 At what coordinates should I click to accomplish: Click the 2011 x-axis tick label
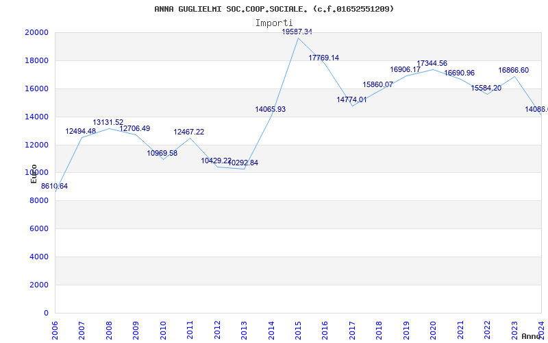coord(190,330)
